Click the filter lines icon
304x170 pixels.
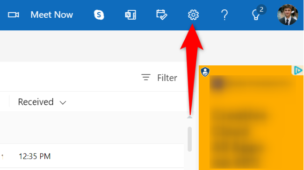(x=146, y=77)
